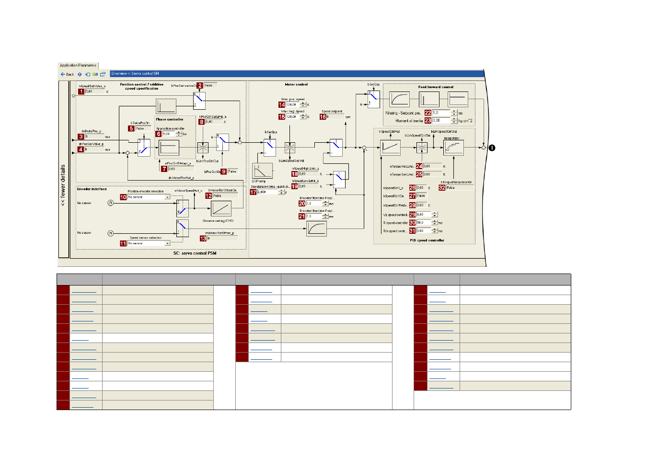This screenshot has height=457, width=647.
Task: Click the bDeltaPosOn switch block
Action: pos(144,147)
